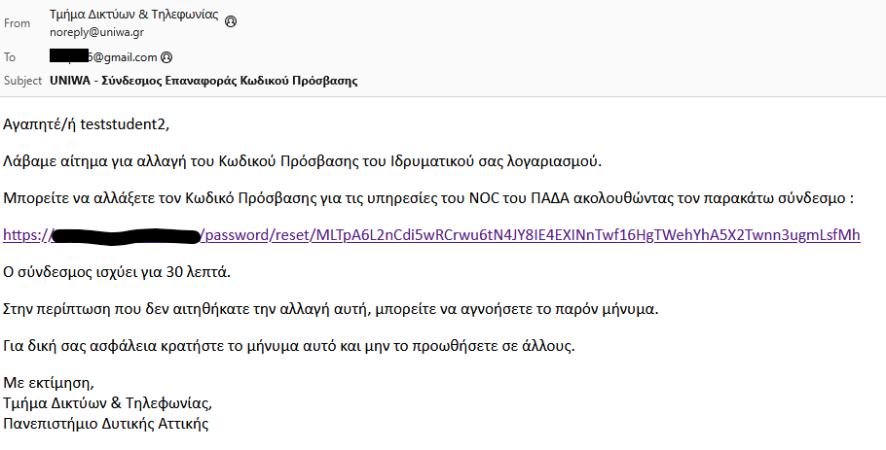Click the contact icon beside the sender name

point(230,20)
